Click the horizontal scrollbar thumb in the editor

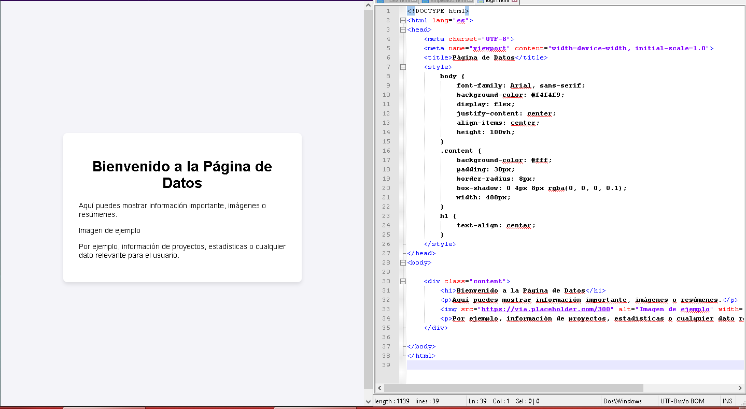point(513,388)
